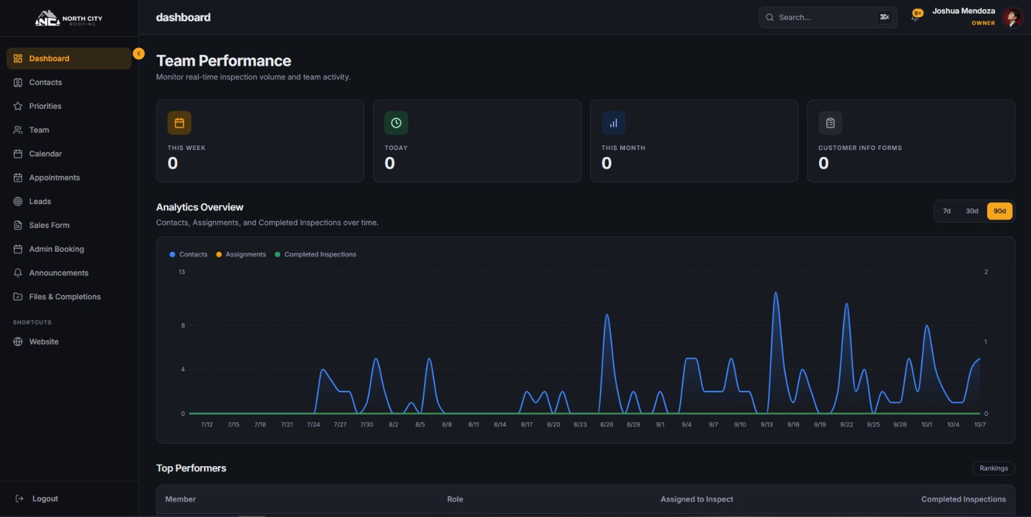Click the Files & Completions folder icon

(x=18, y=297)
